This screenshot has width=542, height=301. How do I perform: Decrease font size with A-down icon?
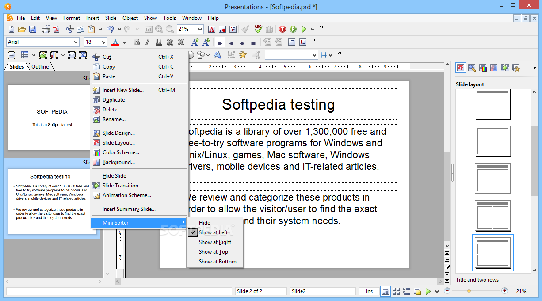coord(206,42)
